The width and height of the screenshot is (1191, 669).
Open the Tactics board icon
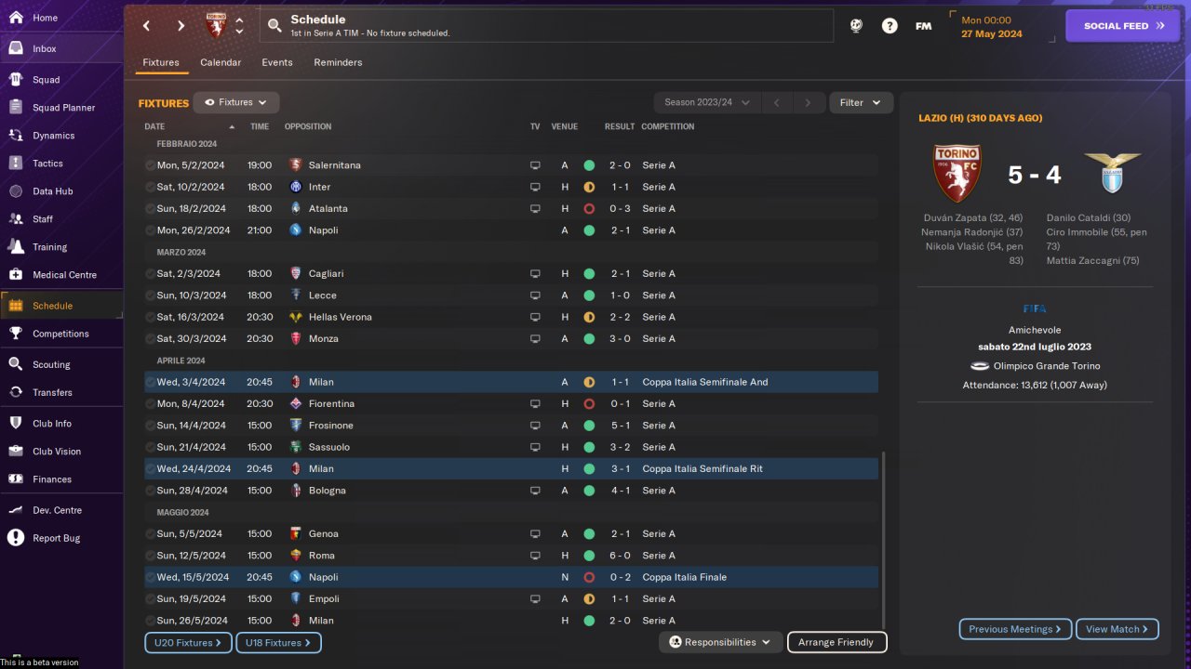(16, 164)
